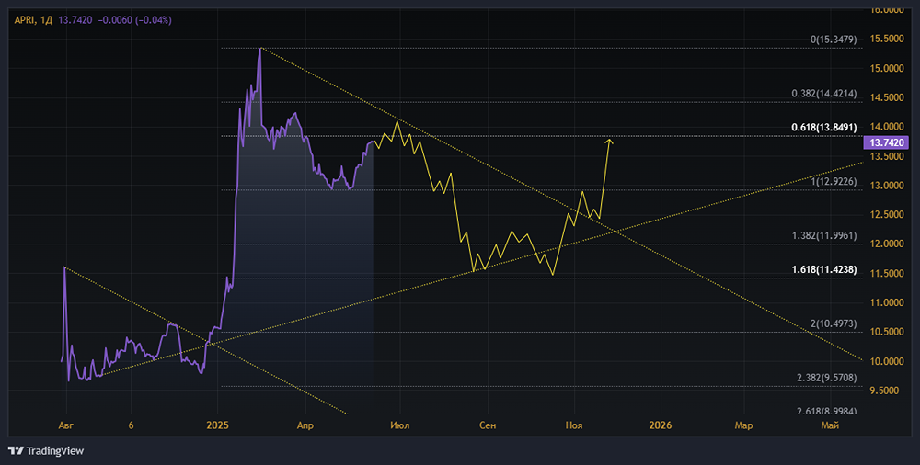Click the Июл label on the time axis
Image resolution: width=920 pixels, height=465 pixels.
(400, 425)
